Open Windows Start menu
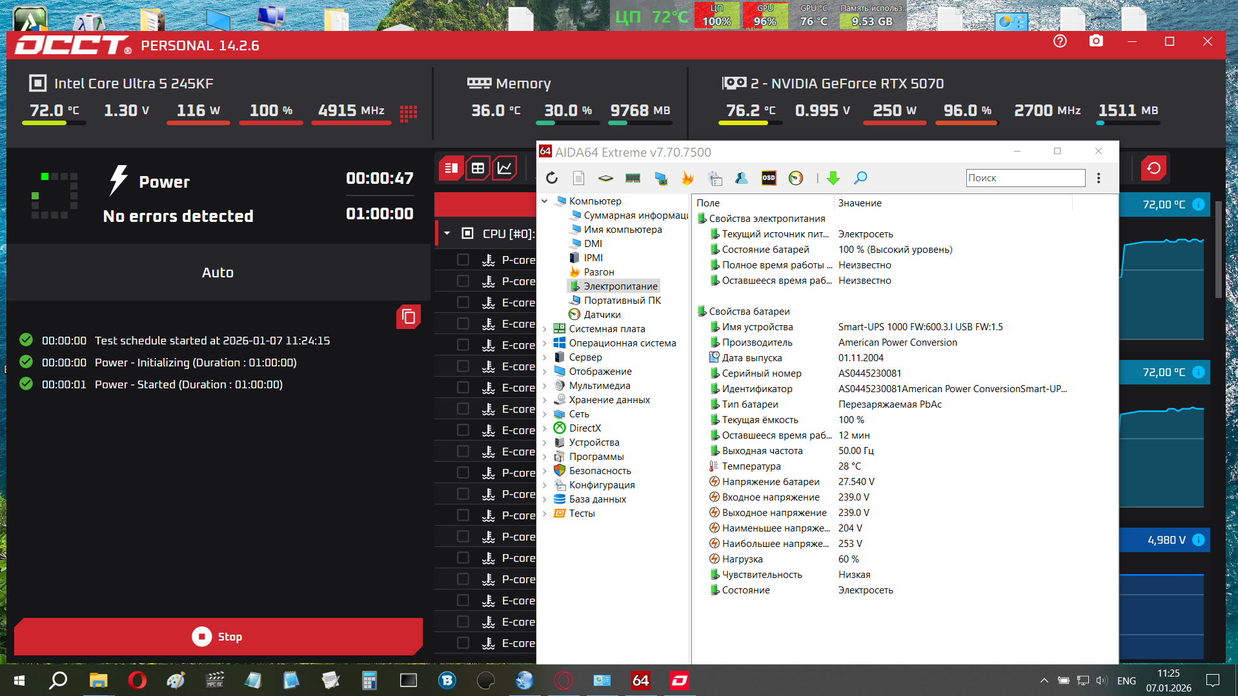The width and height of the screenshot is (1238, 696). click(19, 681)
